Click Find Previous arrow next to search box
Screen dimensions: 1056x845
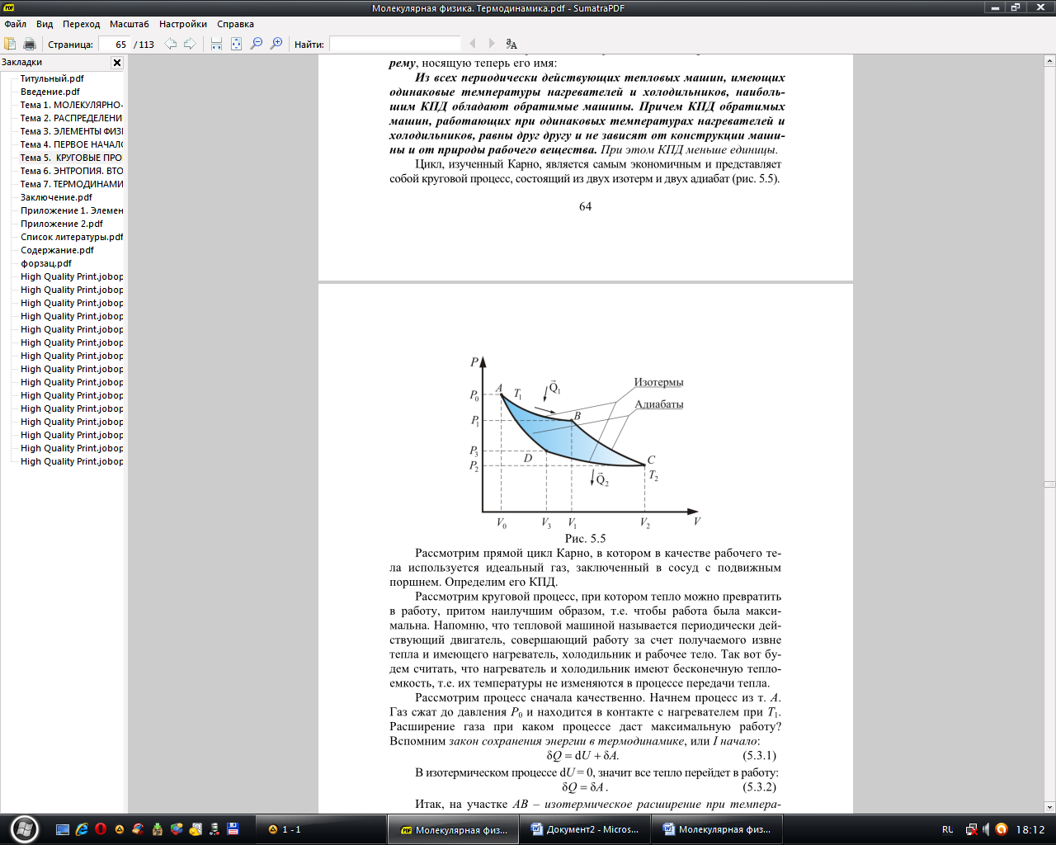473,44
